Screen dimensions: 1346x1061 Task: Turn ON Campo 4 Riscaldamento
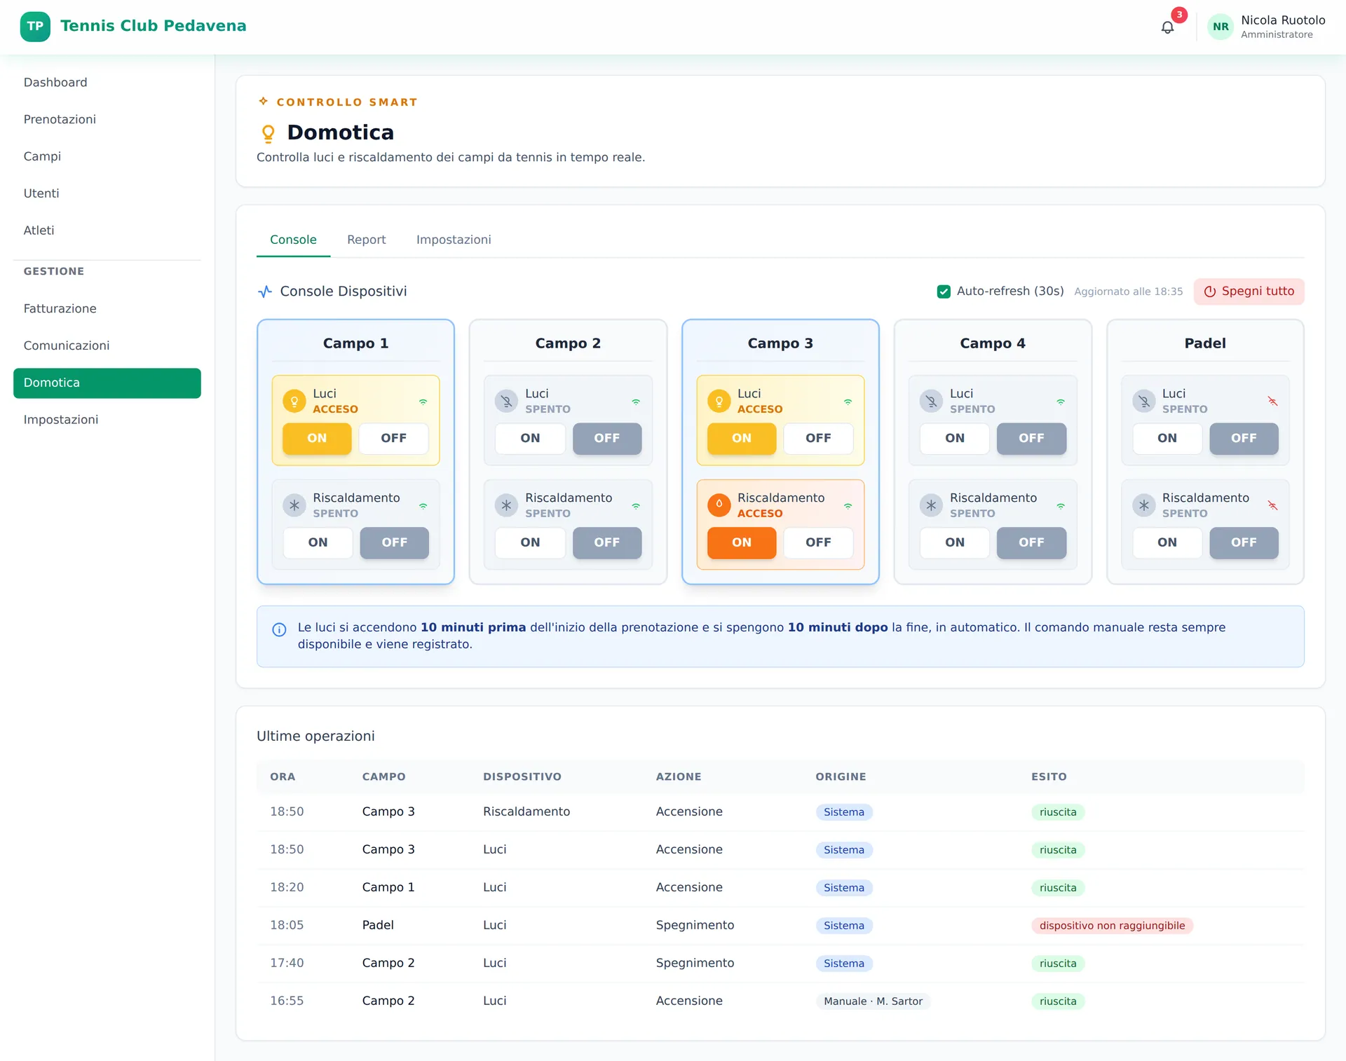(x=955, y=543)
